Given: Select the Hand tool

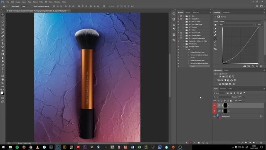Looking at the screenshot, I should coord(2,80).
